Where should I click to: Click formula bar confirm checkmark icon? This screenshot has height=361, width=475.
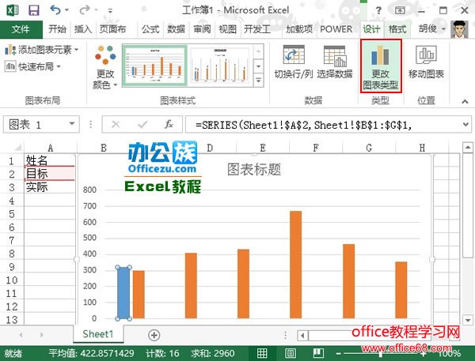(142, 124)
